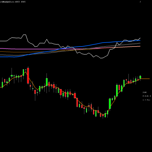The height and width of the screenshot is (152, 152).
Task: Click the horizontal orange price level extension on the right
Action: (x=145, y=79)
